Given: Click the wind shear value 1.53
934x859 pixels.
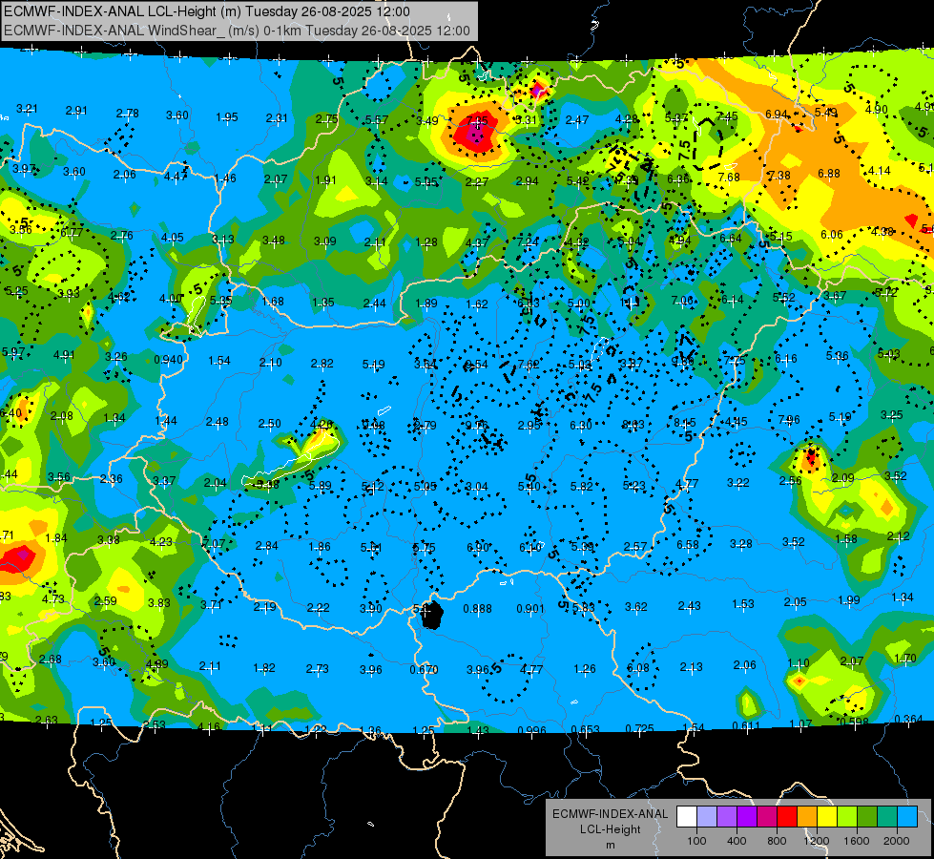Looking at the screenshot, I should 743,604.
